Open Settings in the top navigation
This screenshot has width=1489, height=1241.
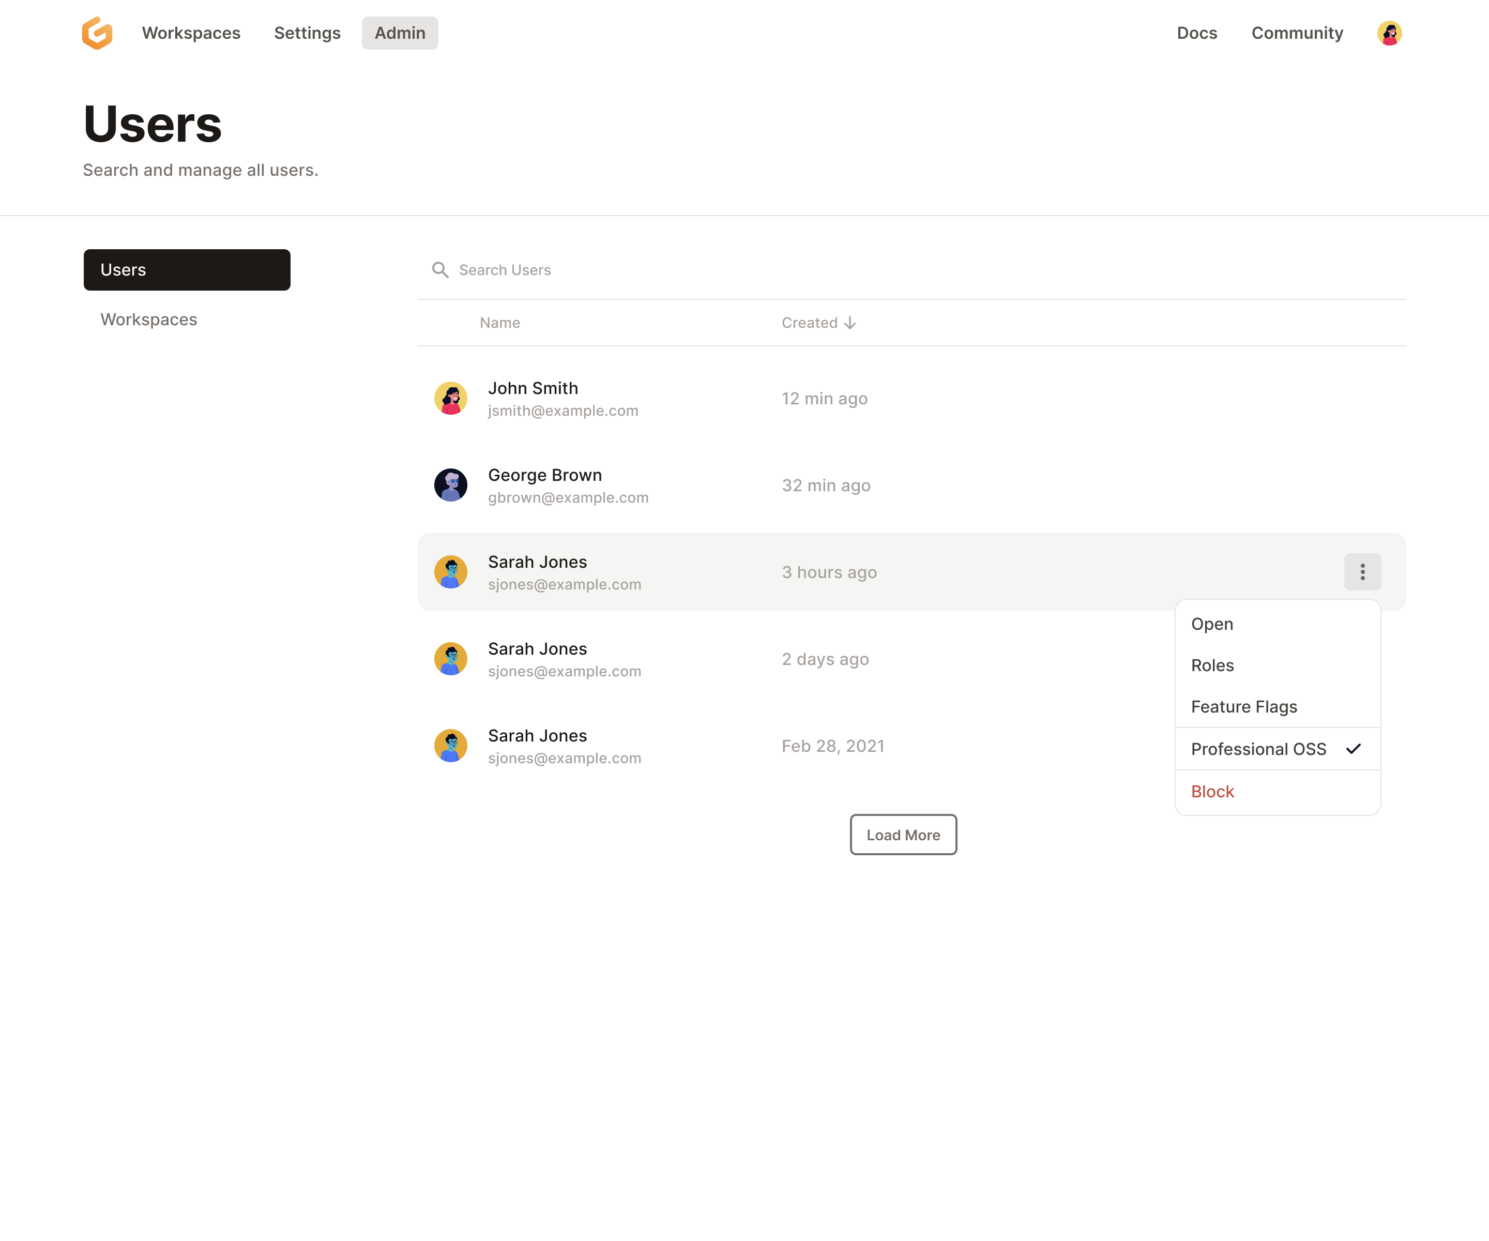click(308, 33)
